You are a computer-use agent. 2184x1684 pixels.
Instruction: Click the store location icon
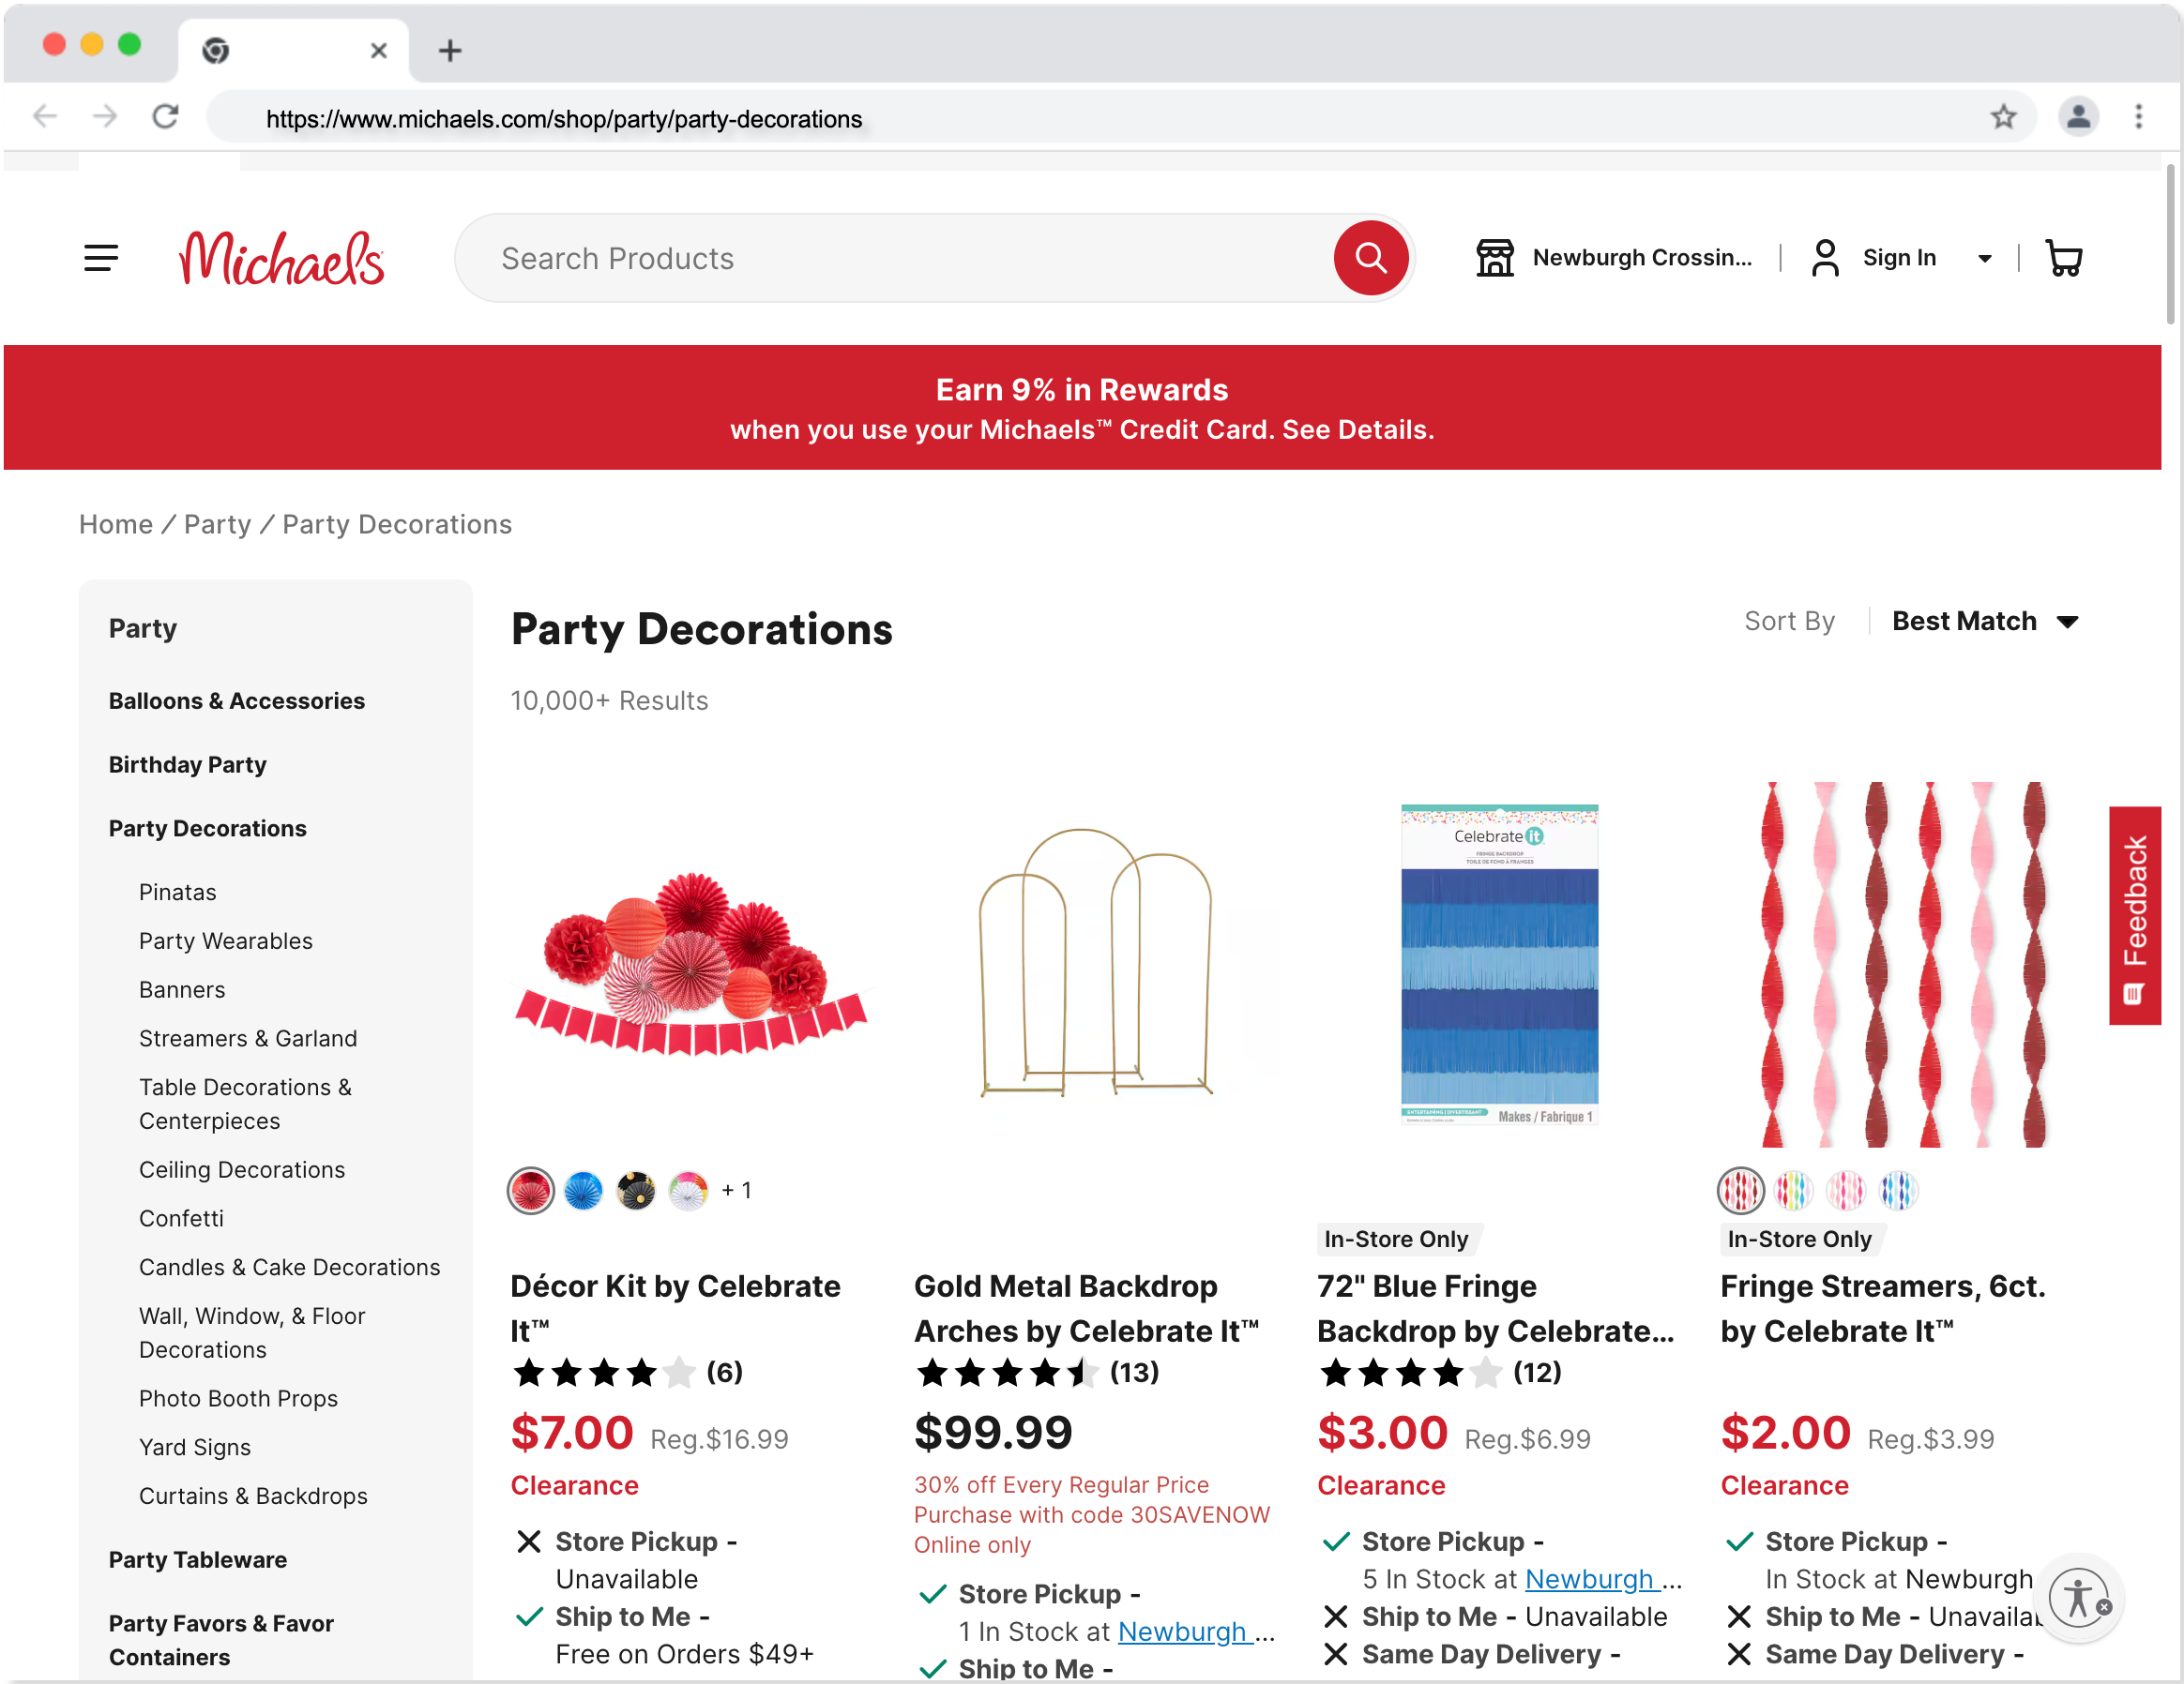(x=1495, y=258)
